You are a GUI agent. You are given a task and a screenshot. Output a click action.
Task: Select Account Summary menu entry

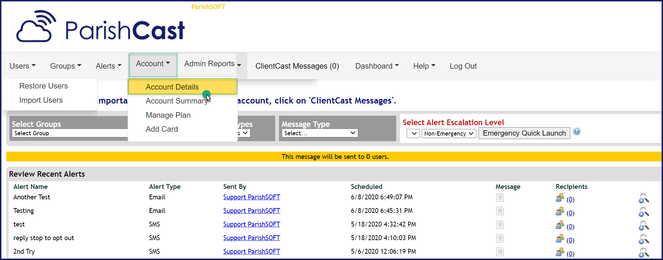tap(176, 101)
